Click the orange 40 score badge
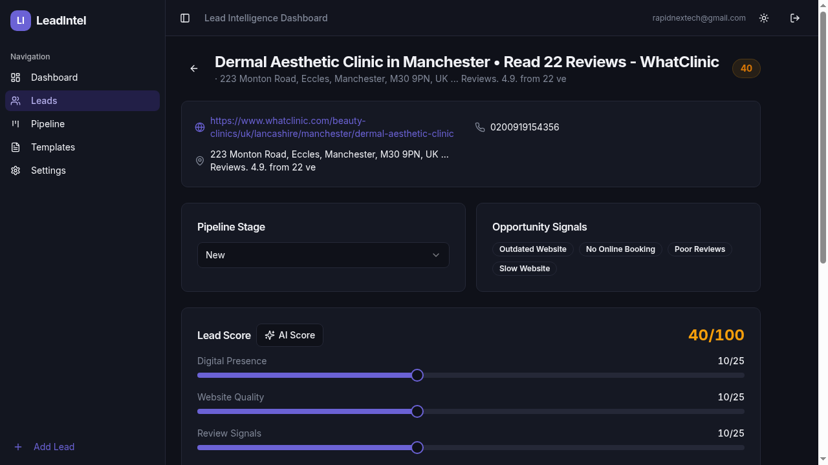Screen dimensions: 828x465 click(x=746, y=68)
